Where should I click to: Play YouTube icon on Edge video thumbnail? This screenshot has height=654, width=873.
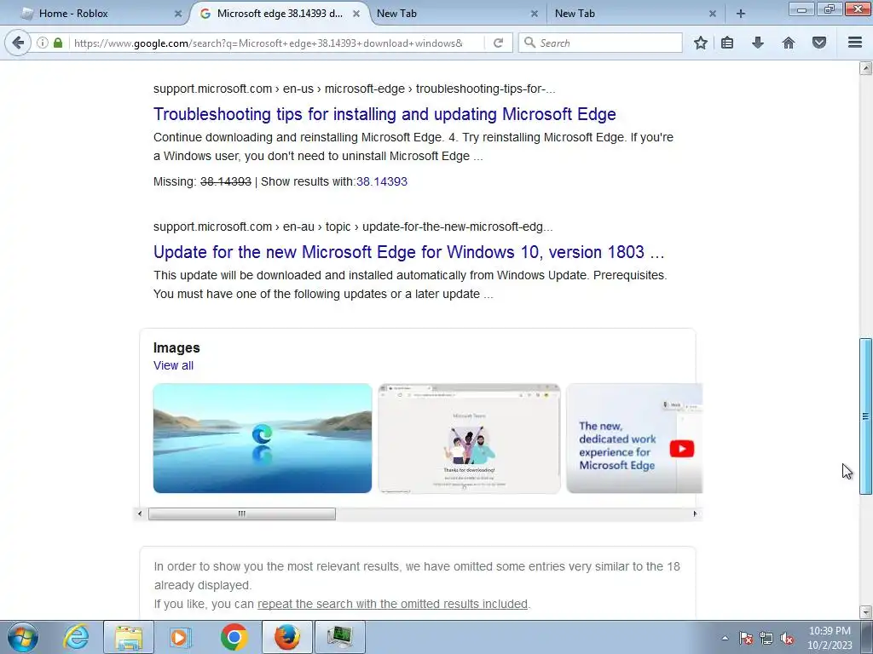[681, 449]
